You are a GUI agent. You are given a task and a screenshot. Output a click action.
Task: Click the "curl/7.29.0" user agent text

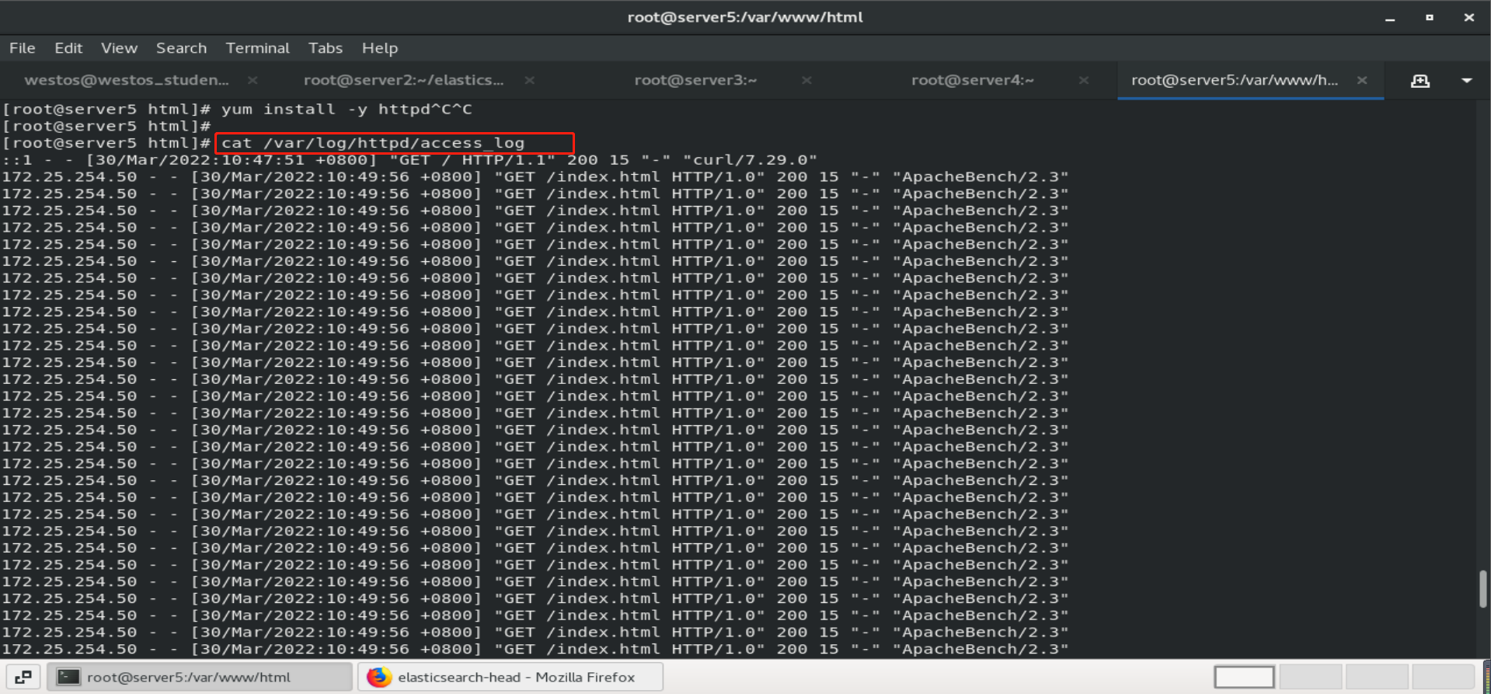coord(750,160)
